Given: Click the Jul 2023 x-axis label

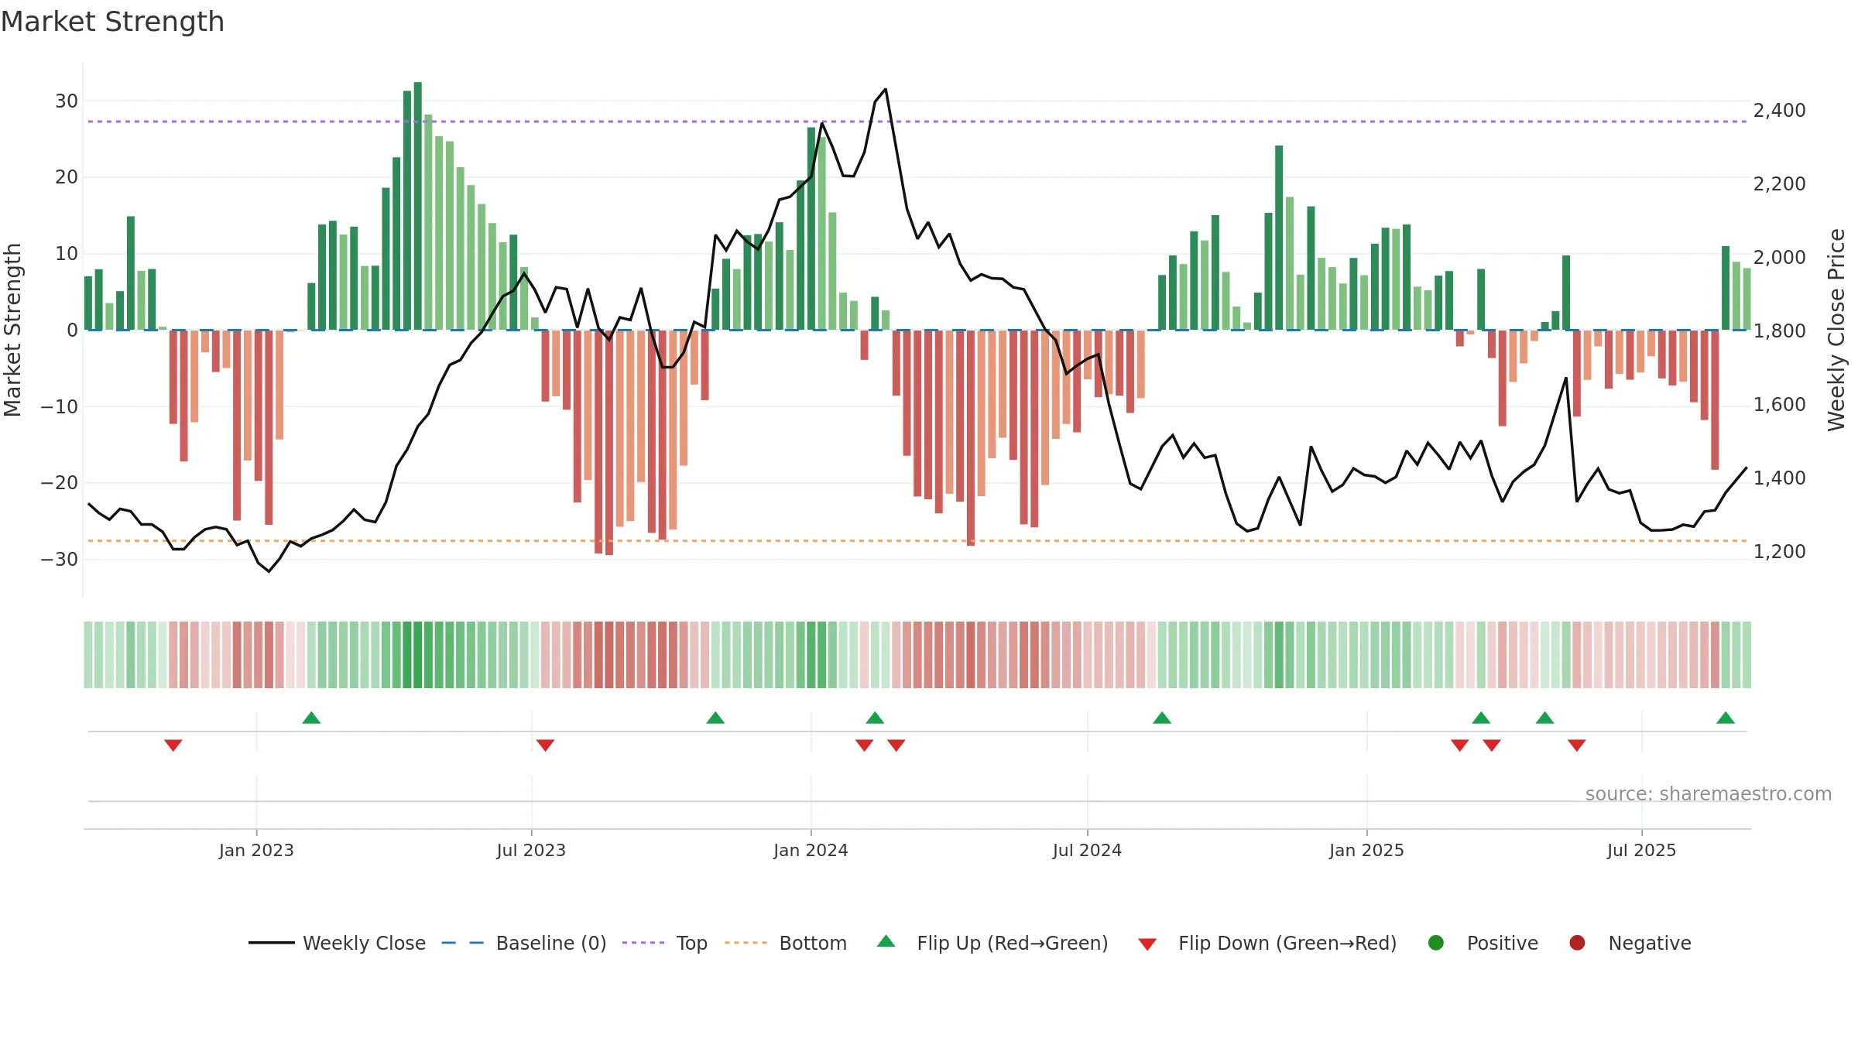Looking at the screenshot, I should pos(531,850).
